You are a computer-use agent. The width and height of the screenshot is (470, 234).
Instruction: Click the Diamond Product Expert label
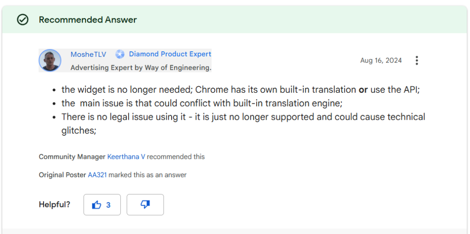[170, 54]
